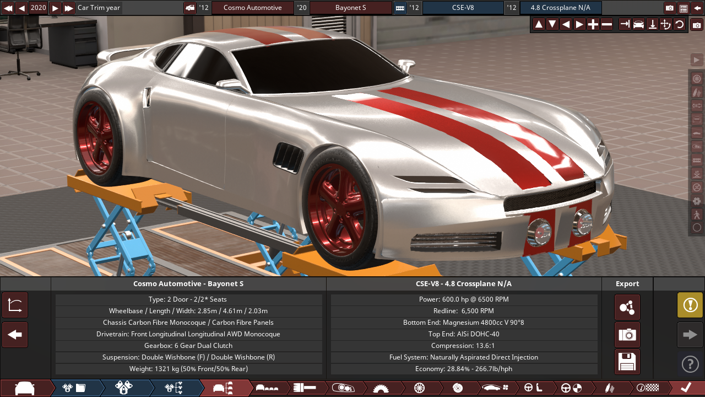Click the Export panel camera button
The height and width of the screenshot is (397, 705).
[627, 335]
